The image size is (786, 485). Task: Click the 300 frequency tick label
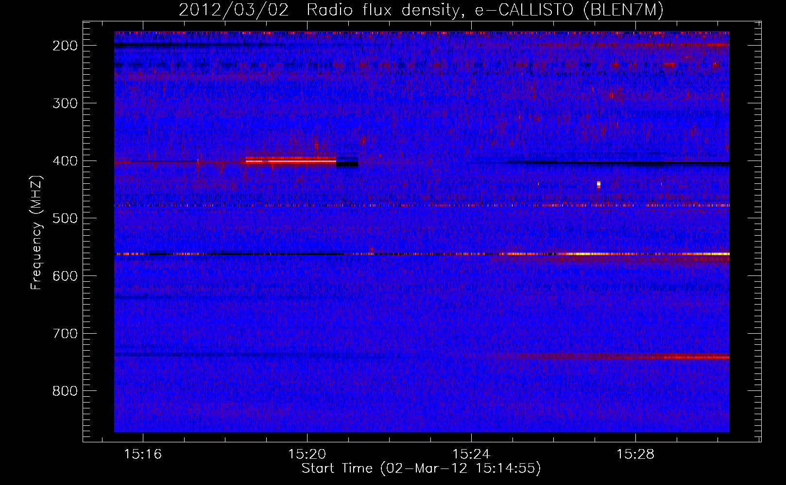tap(65, 103)
